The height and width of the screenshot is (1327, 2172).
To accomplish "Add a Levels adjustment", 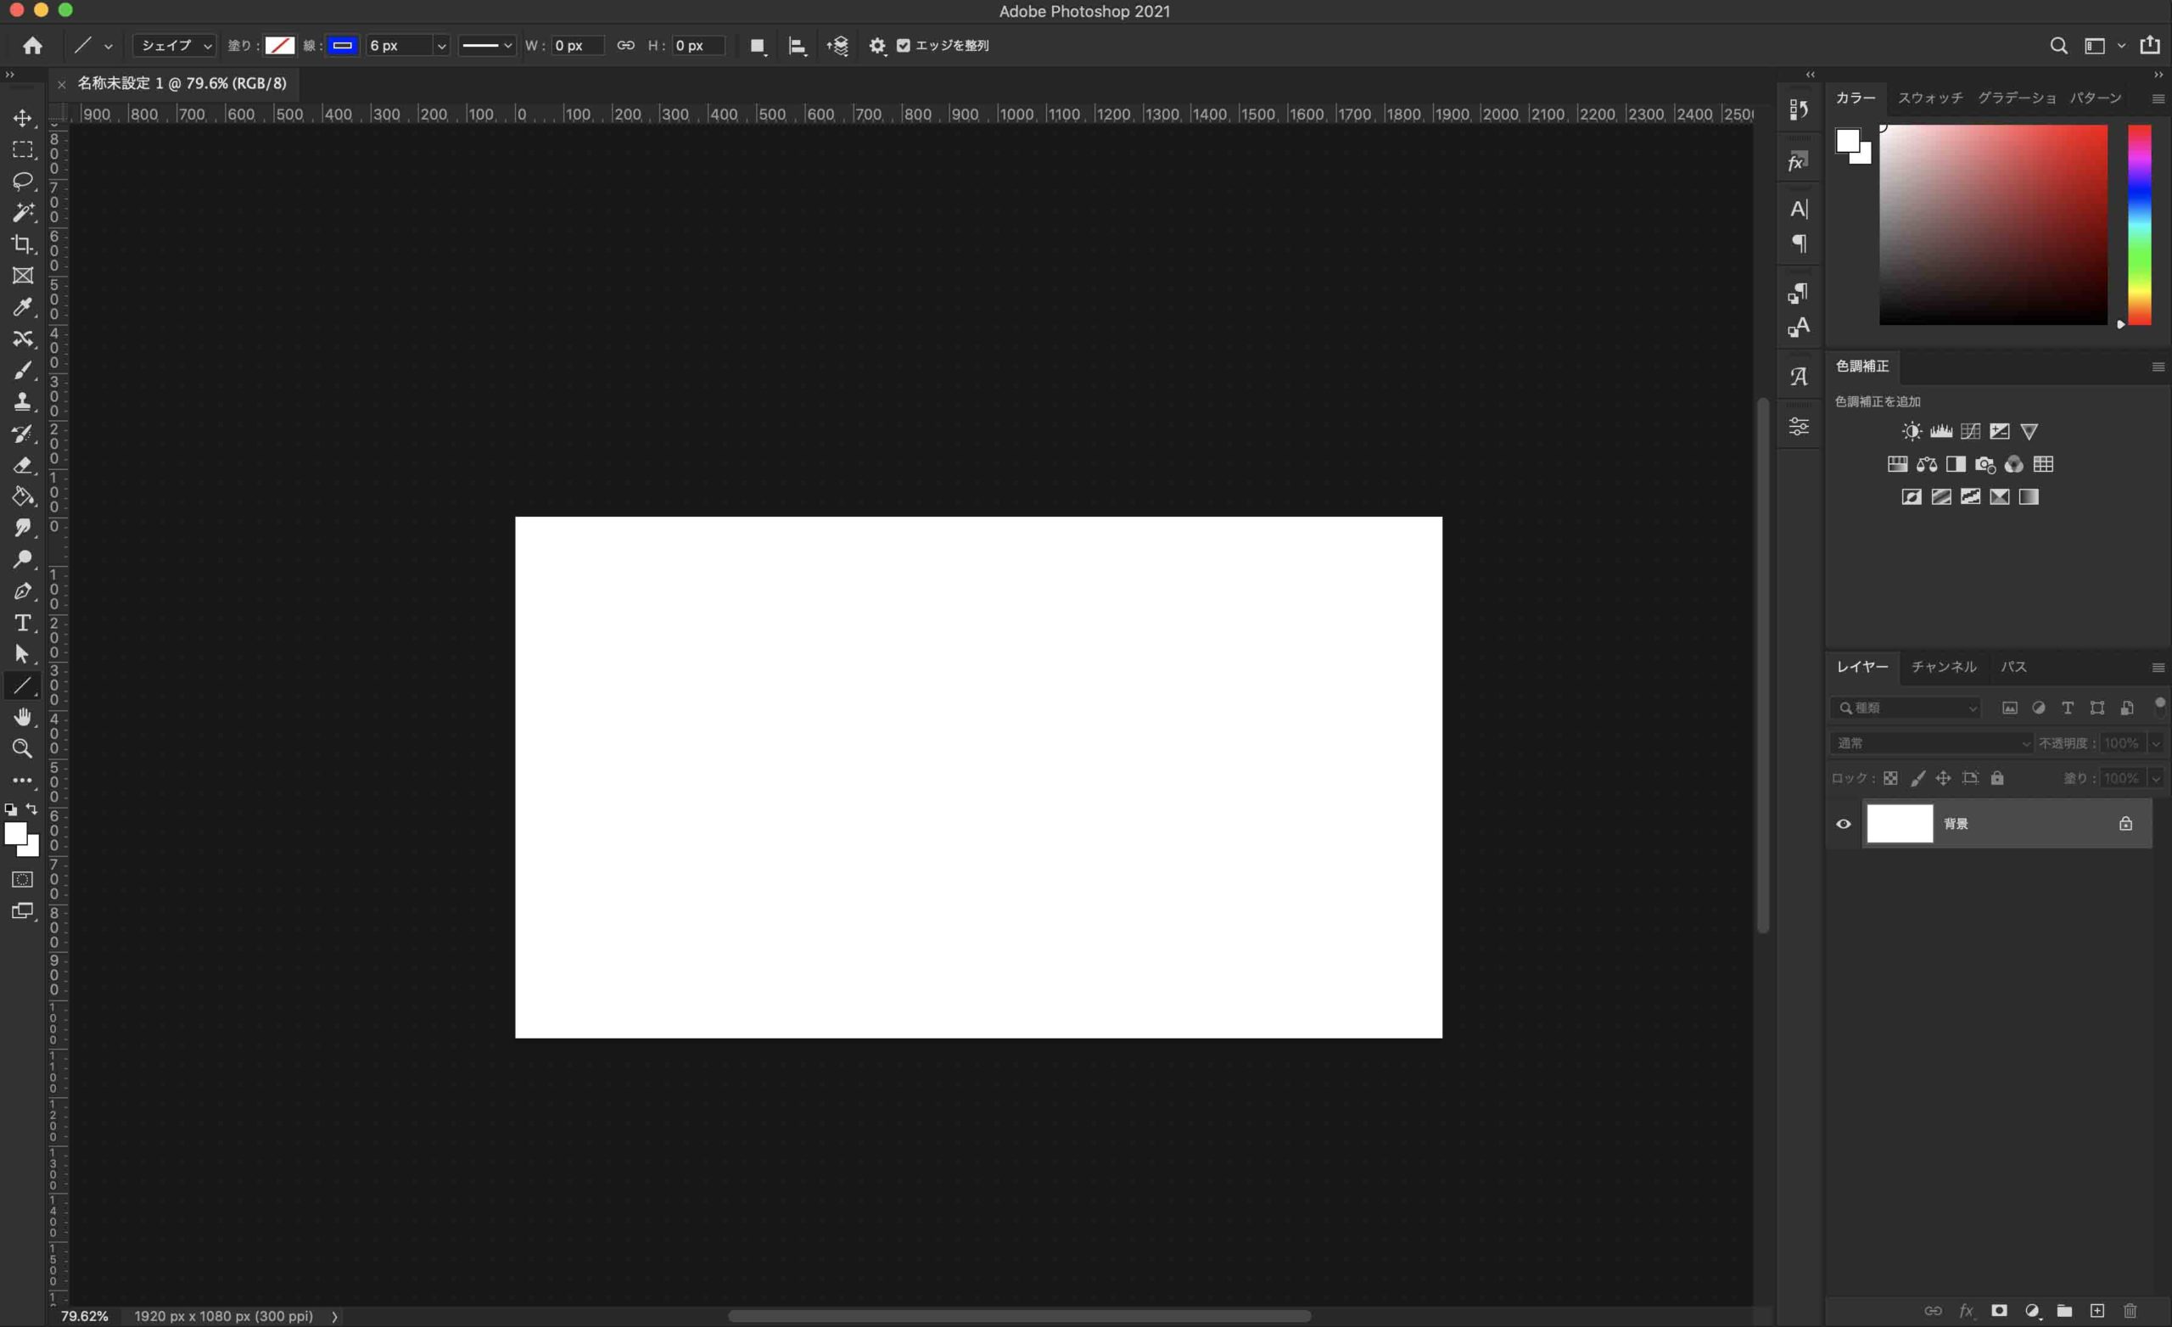I will point(1941,431).
